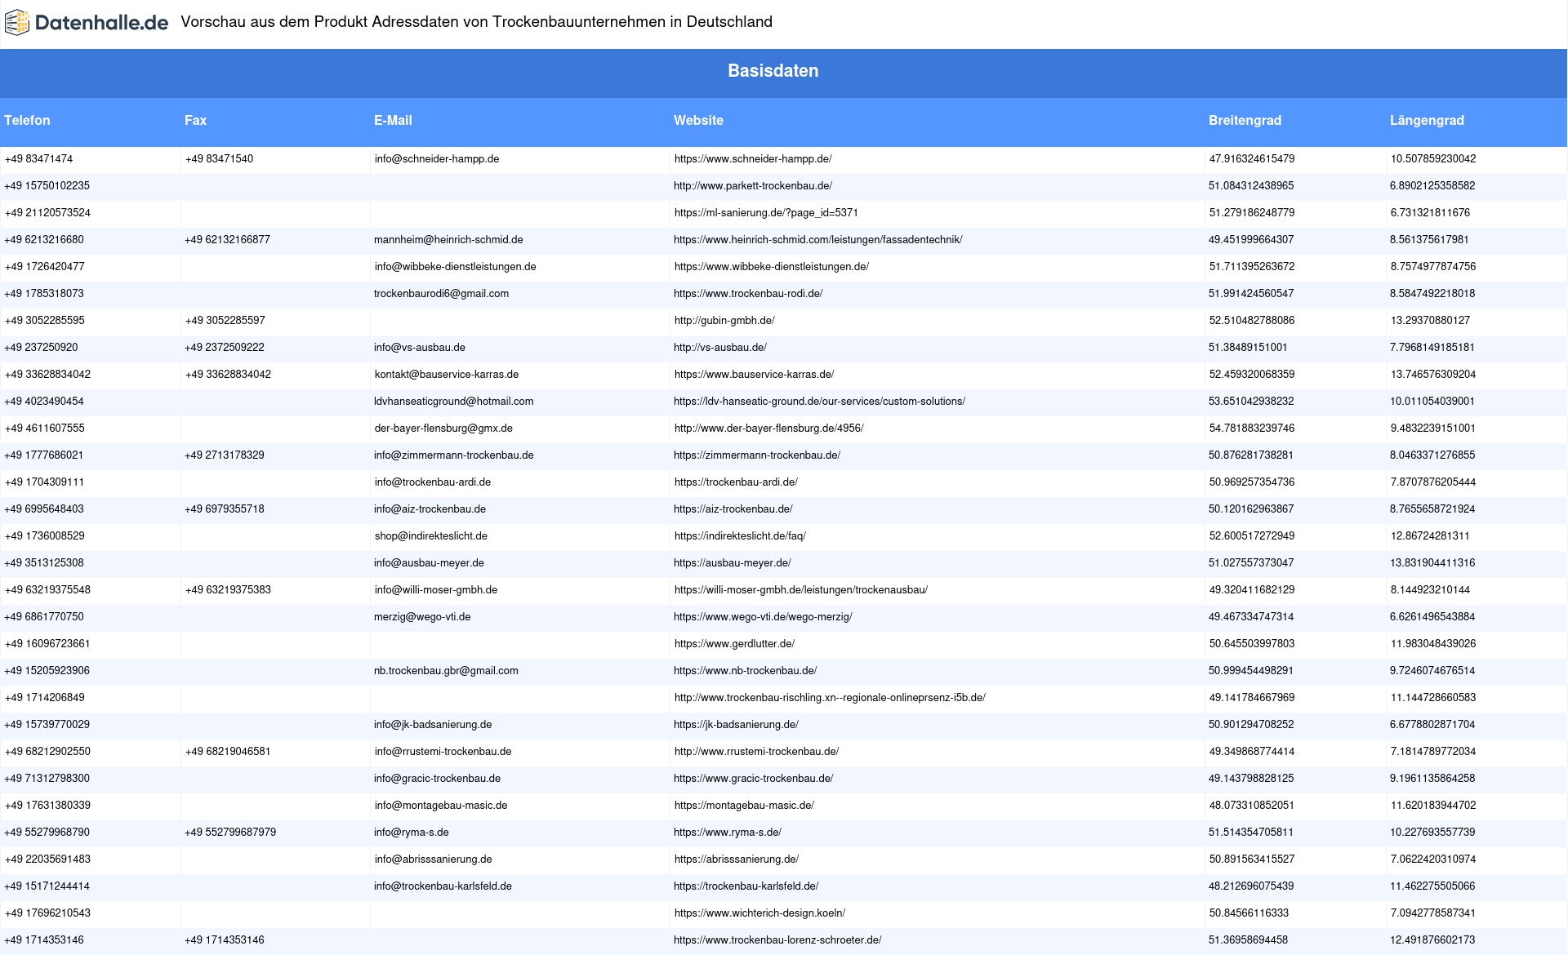
Task: Select phone number +49 17696210543
Action: click(x=47, y=913)
